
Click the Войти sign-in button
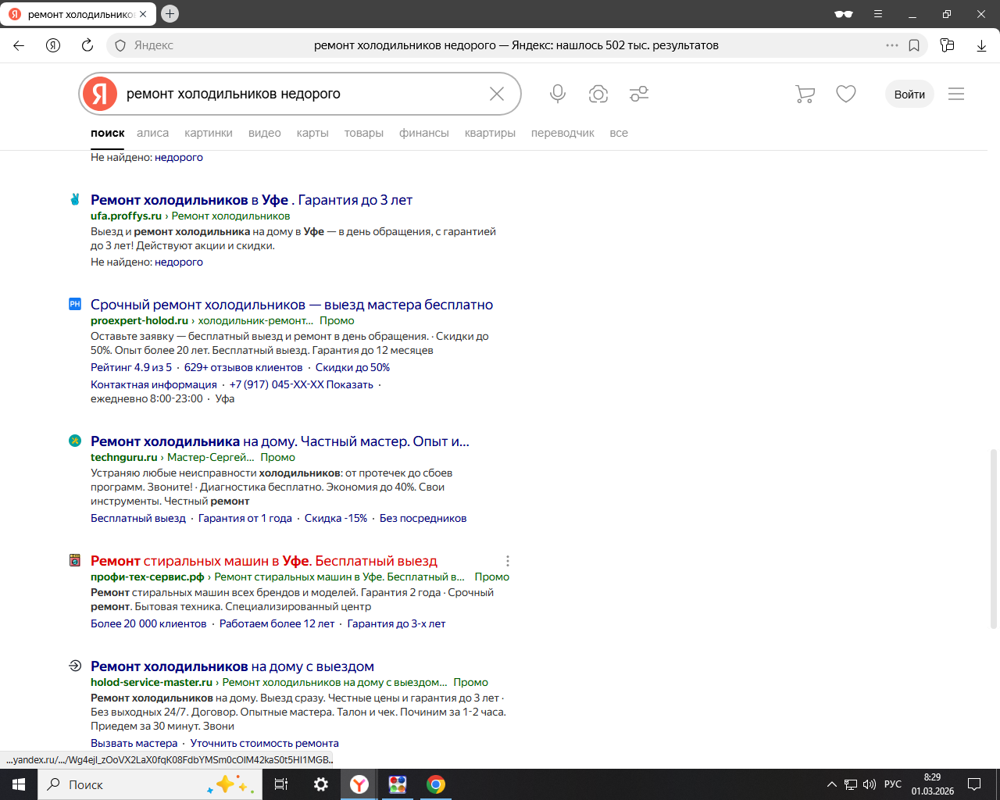(x=909, y=94)
